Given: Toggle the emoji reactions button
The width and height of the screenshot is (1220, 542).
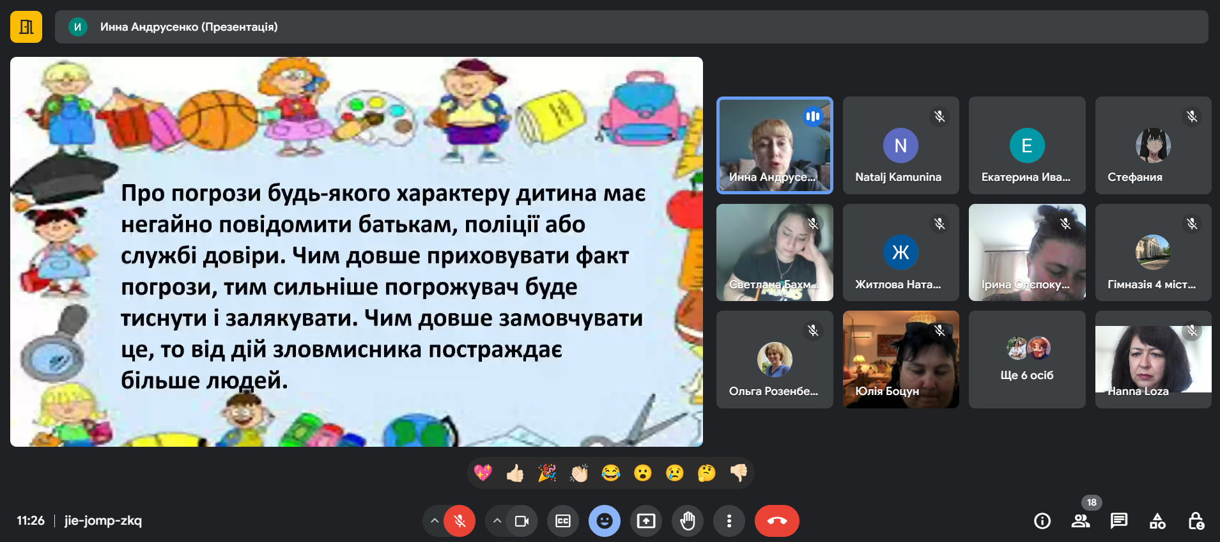Looking at the screenshot, I should click(605, 521).
